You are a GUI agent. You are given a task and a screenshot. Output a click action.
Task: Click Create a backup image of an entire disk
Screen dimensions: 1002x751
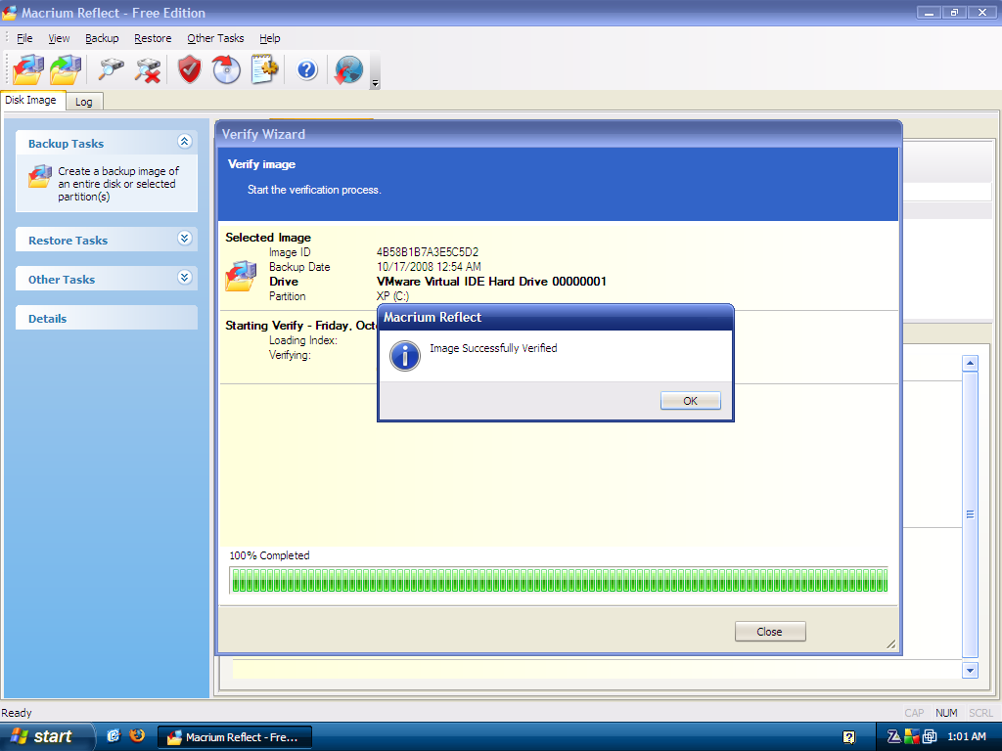(118, 184)
